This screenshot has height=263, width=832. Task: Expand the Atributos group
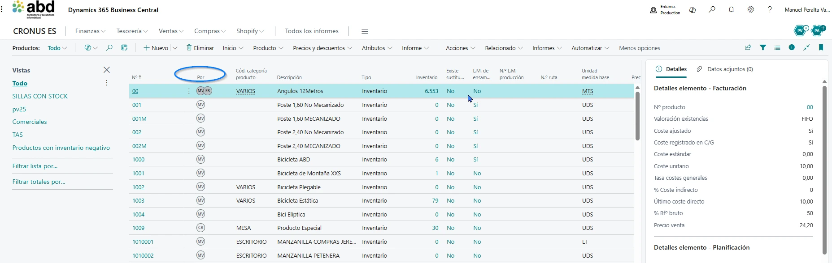(x=377, y=48)
